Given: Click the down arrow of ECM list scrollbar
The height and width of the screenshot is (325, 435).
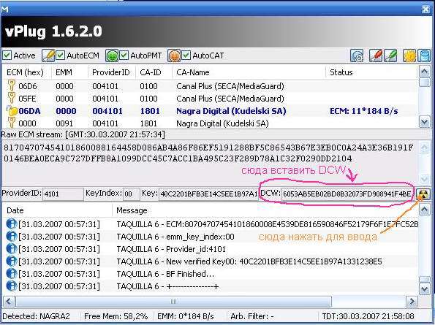Looking at the screenshot, I should (x=424, y=122).
